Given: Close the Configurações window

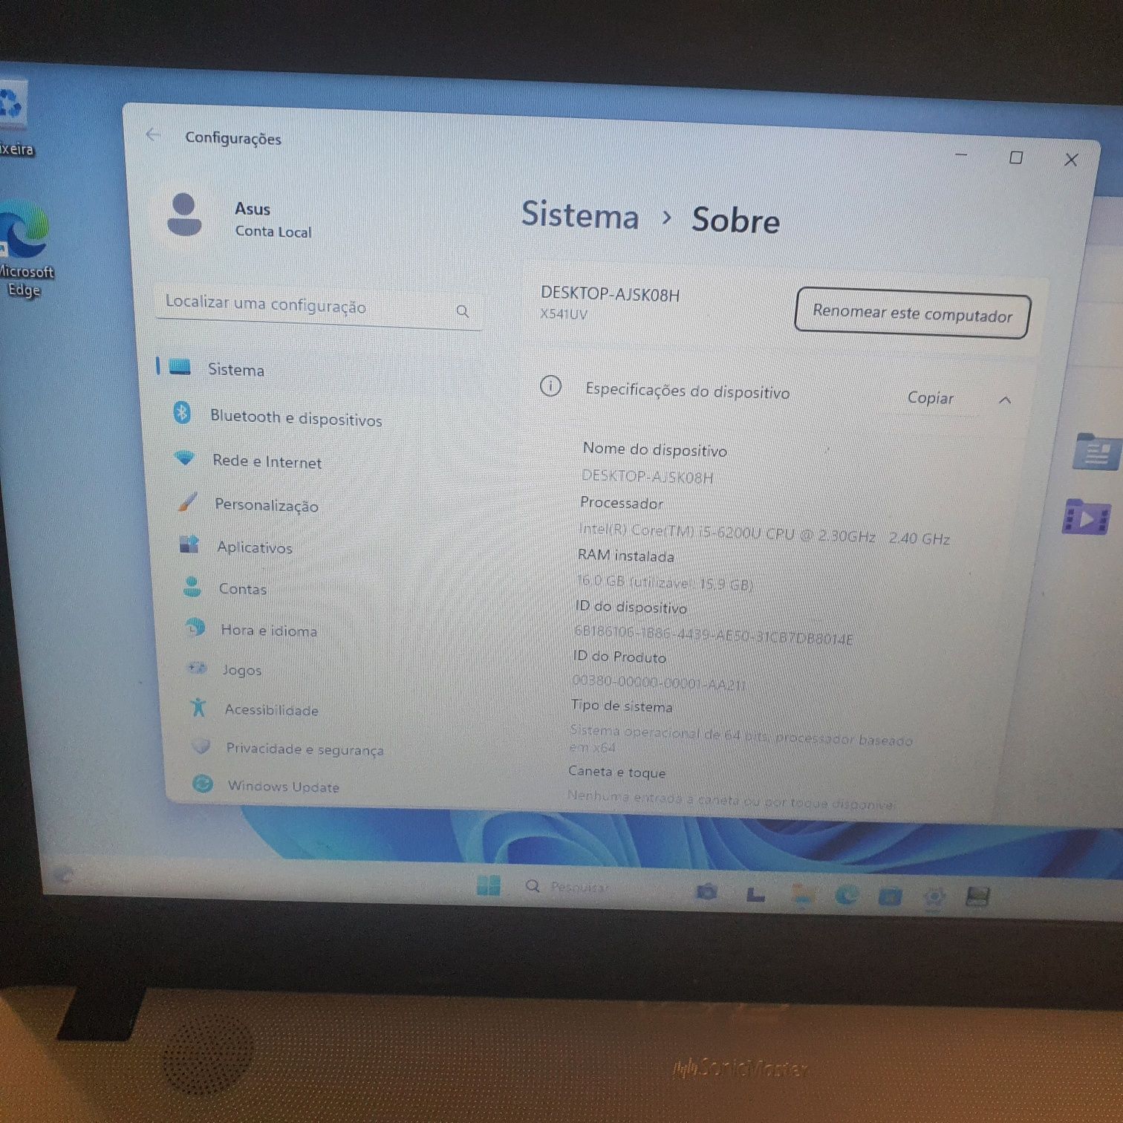Looking at the screenshot, I should (1071, 160).
